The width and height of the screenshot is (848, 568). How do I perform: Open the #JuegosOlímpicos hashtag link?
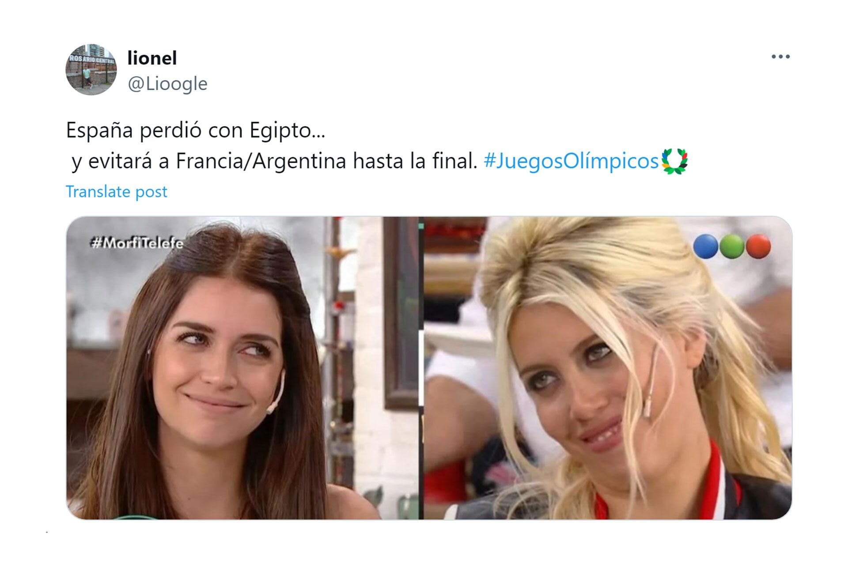pyautogui.click(x=571, y=161)
